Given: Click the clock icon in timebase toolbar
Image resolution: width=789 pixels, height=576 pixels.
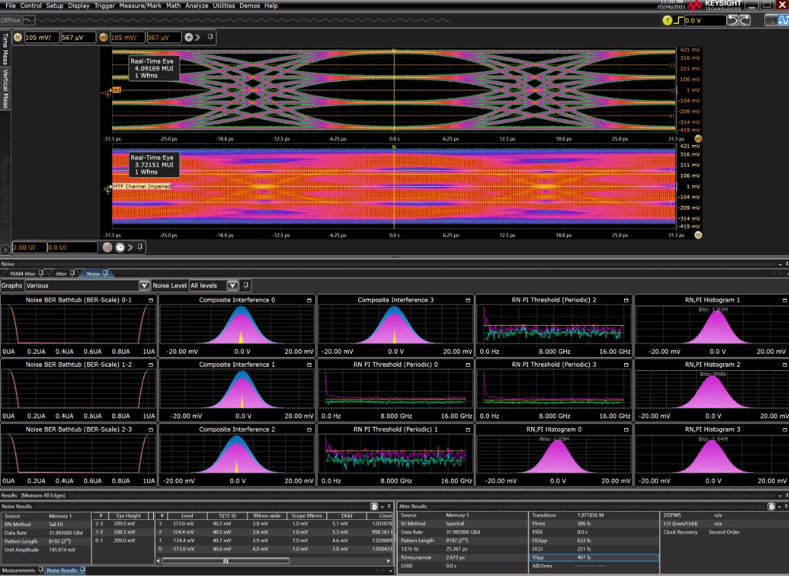Looking at the screenshot, I should point(120,247).
